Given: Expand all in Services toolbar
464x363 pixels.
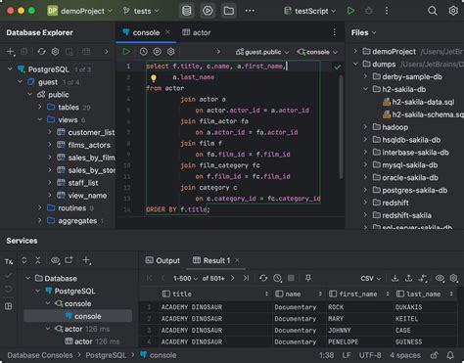Looking at the screenshot, I should pyautogui.click(x=24, y=260).
